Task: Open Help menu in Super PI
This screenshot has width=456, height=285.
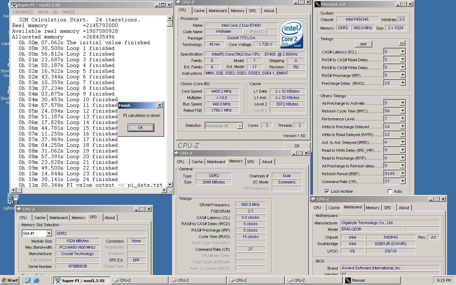Action: coord(68,12)
